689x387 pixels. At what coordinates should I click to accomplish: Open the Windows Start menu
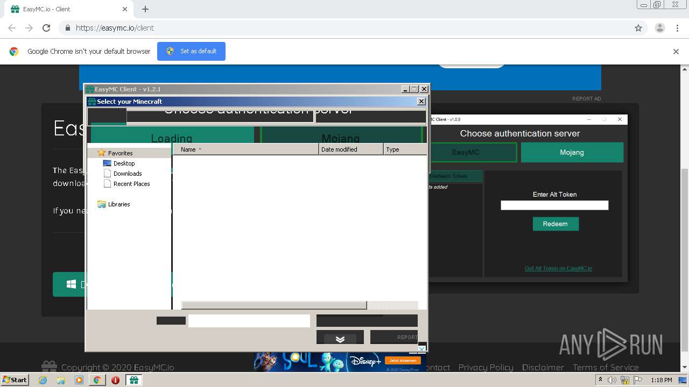click(15, 380)
